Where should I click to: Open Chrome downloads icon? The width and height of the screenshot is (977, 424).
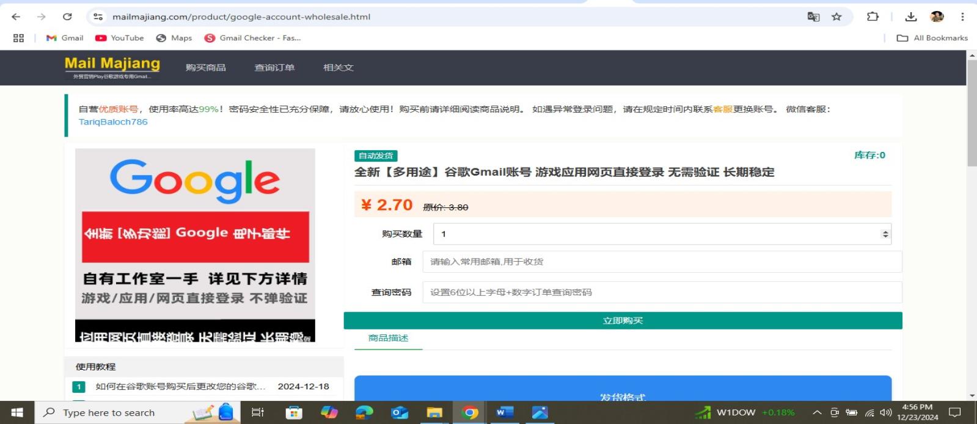pyautogui.click(x=910, y=16)
